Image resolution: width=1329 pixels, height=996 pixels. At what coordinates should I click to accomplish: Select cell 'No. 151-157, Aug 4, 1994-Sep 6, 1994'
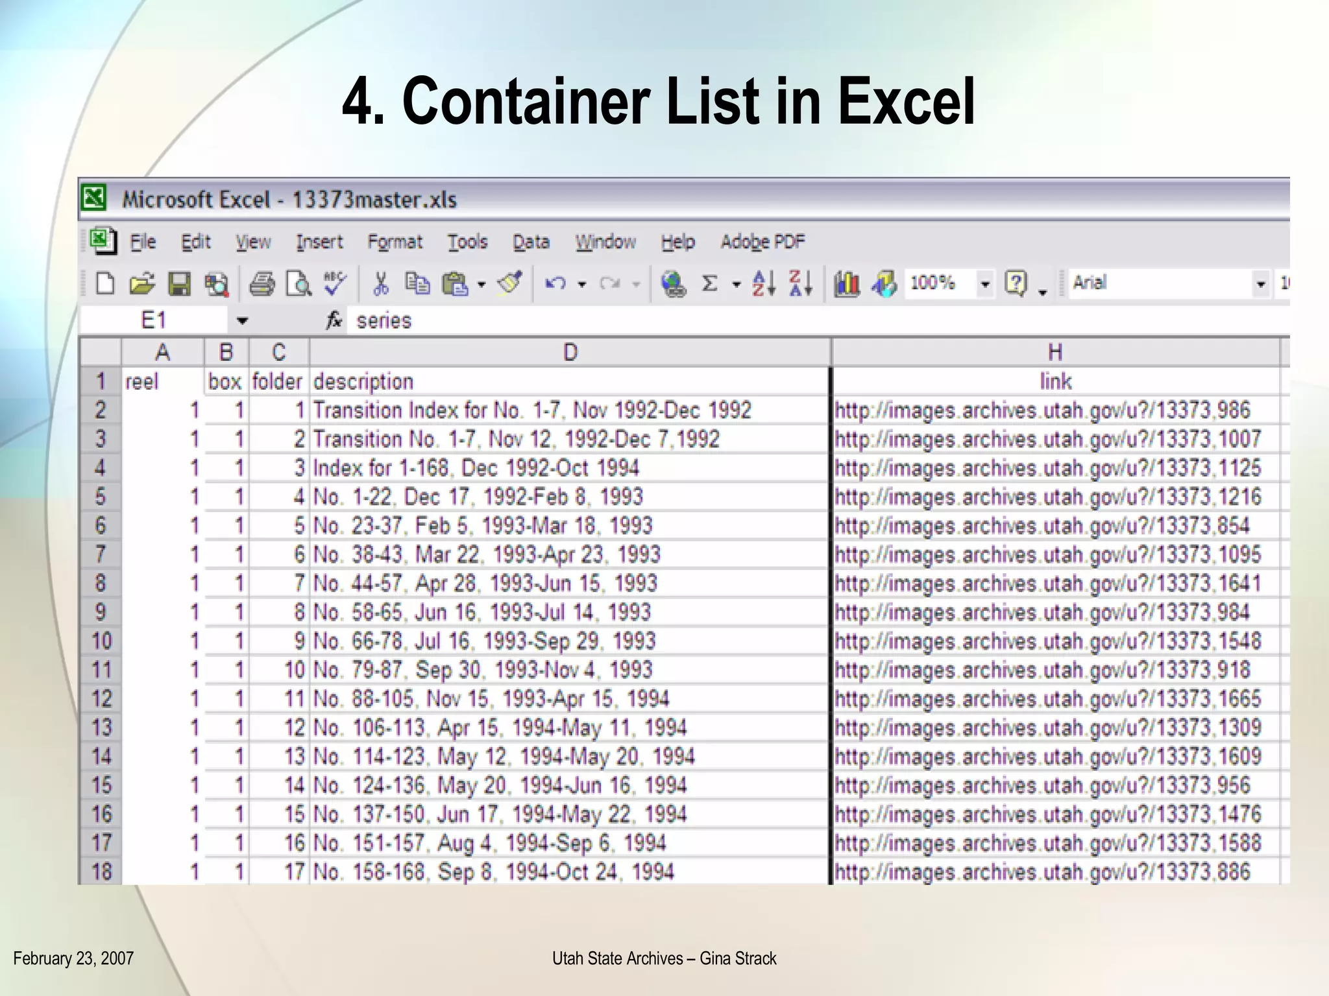pos(570,843)
